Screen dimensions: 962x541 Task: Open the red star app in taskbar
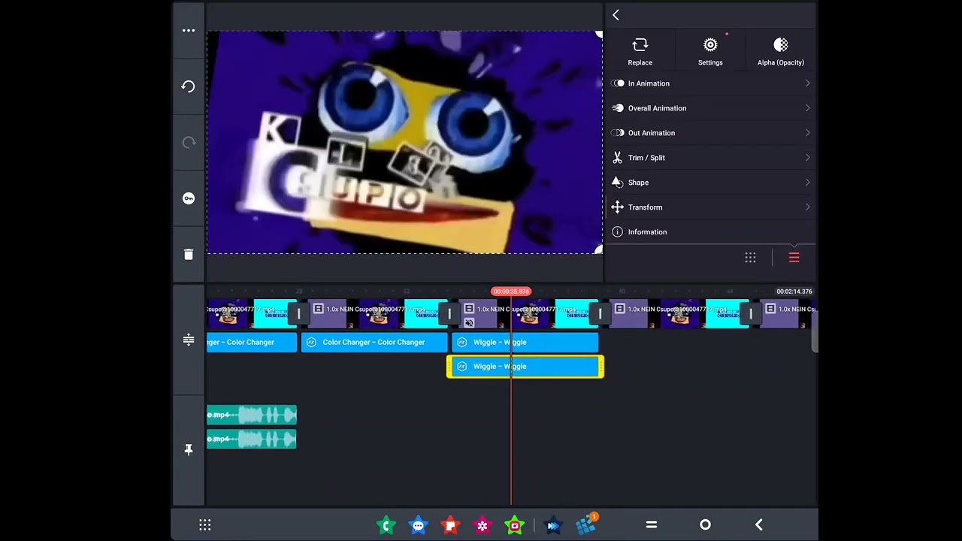(x=450, y=525)
